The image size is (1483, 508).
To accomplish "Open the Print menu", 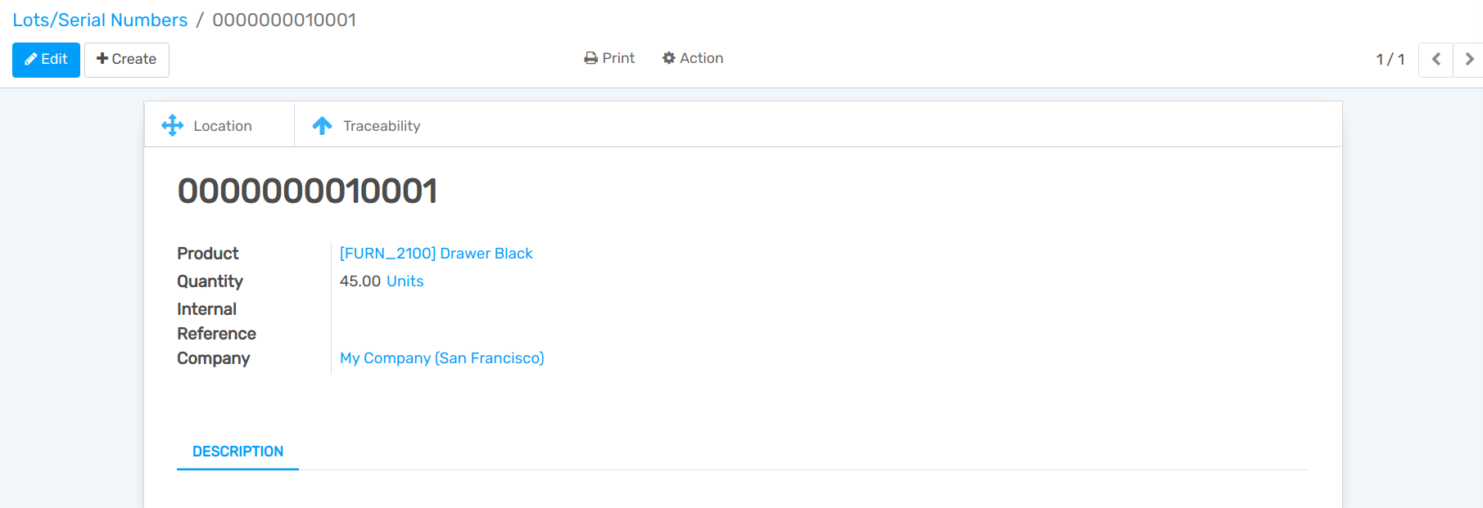I will (609, 58).
